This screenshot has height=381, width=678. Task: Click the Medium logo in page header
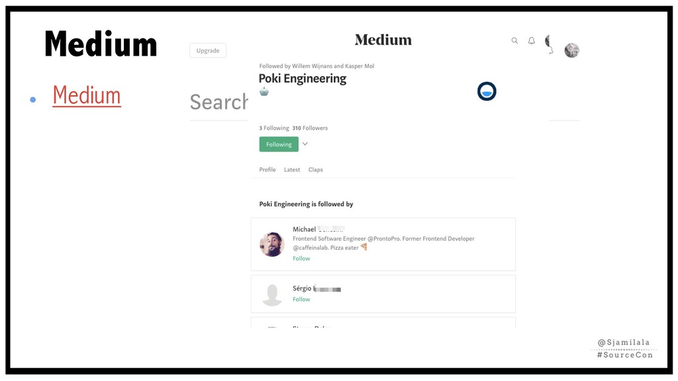[383, 40]
